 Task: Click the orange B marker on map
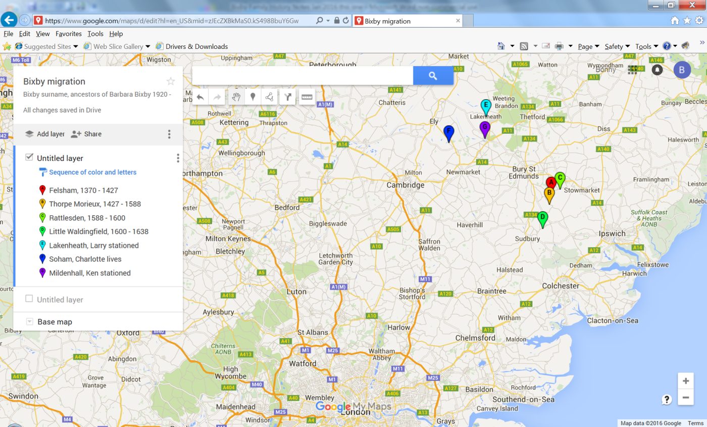pos(549,195)
